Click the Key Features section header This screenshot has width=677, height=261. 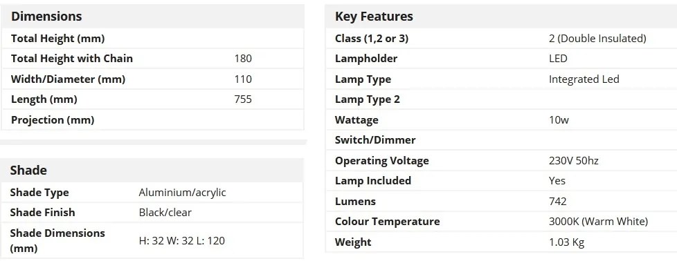tap(374, 17)
